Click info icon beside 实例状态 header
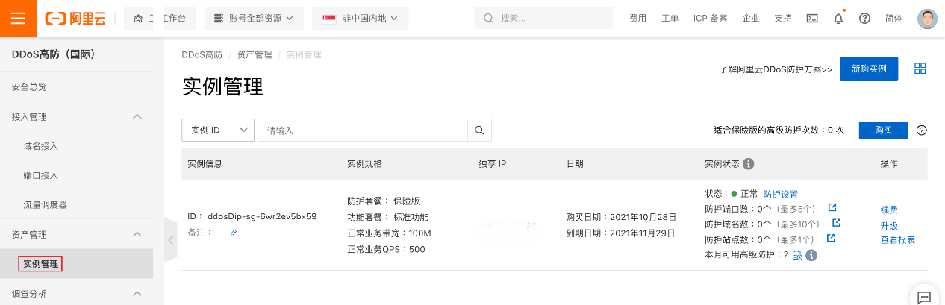Screen dimensions: 945x305 pyautogui.click(x=749, y=164)
